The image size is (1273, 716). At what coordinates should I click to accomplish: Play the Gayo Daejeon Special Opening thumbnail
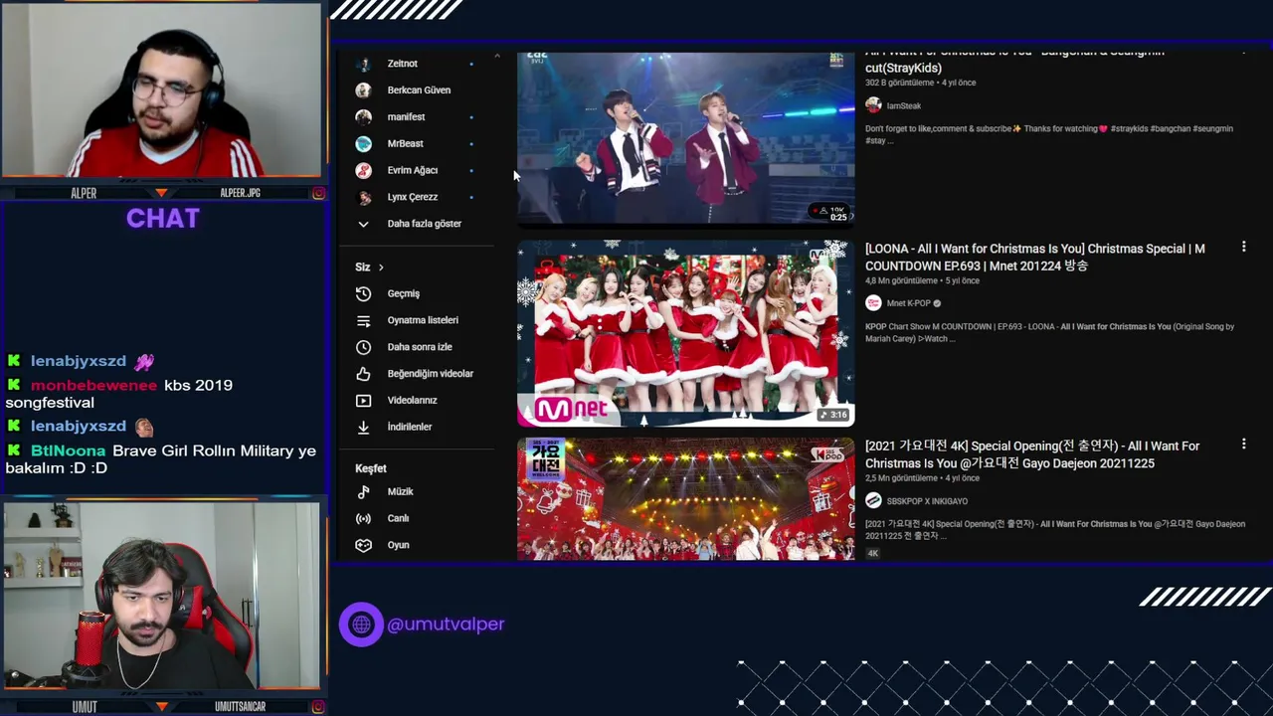[x=685, y=499]
